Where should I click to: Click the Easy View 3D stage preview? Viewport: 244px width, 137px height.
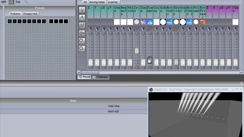pos(195,115)
